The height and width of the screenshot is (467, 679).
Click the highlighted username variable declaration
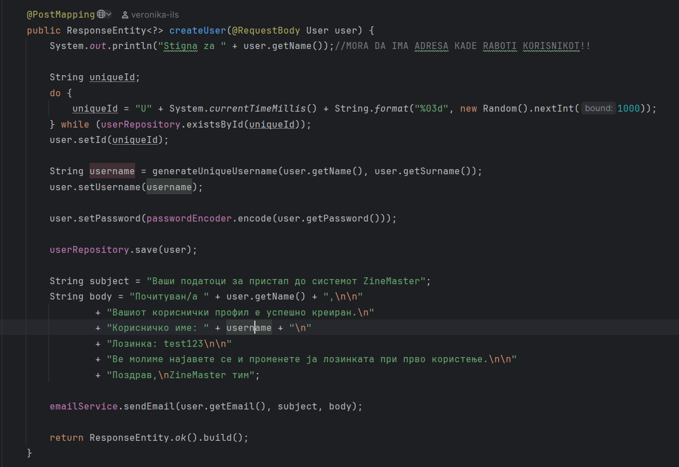112,171
